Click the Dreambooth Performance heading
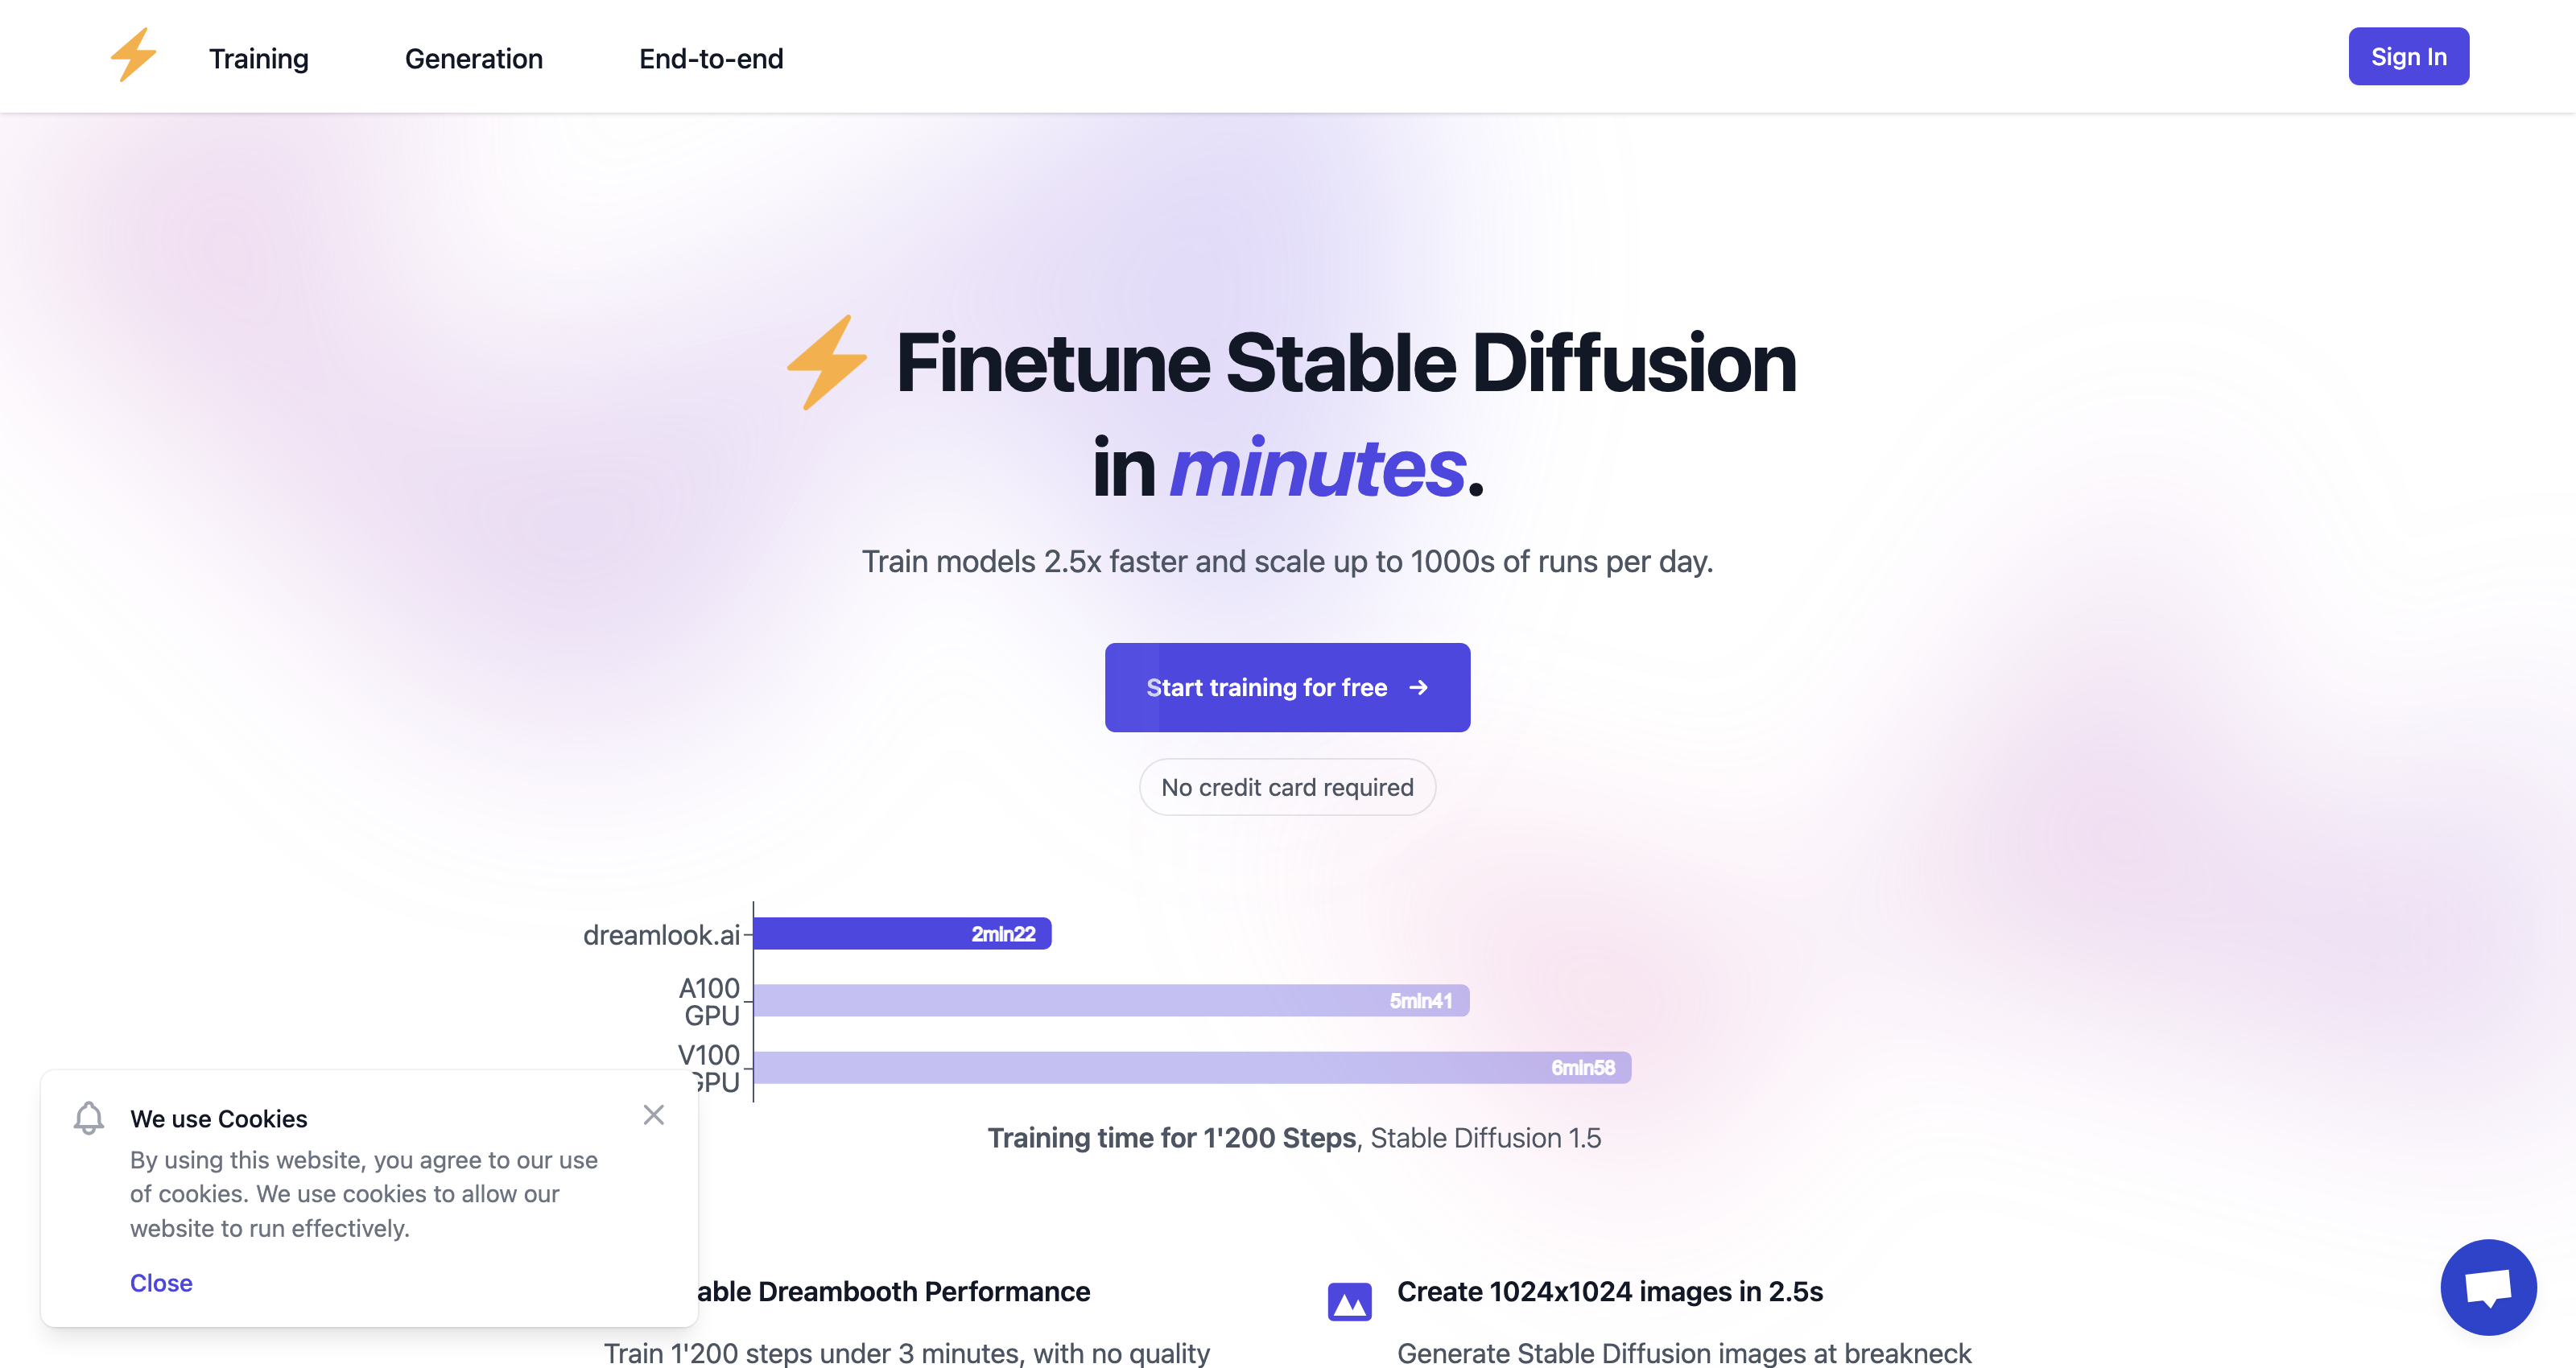2576x1368 pixels. [x=893, y=1291]
